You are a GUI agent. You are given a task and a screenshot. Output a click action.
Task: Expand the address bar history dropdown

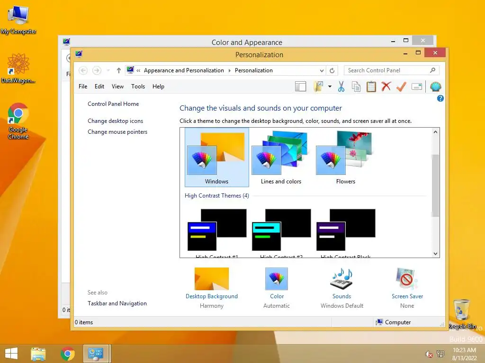pyautogui.click(x=322, y=71)
